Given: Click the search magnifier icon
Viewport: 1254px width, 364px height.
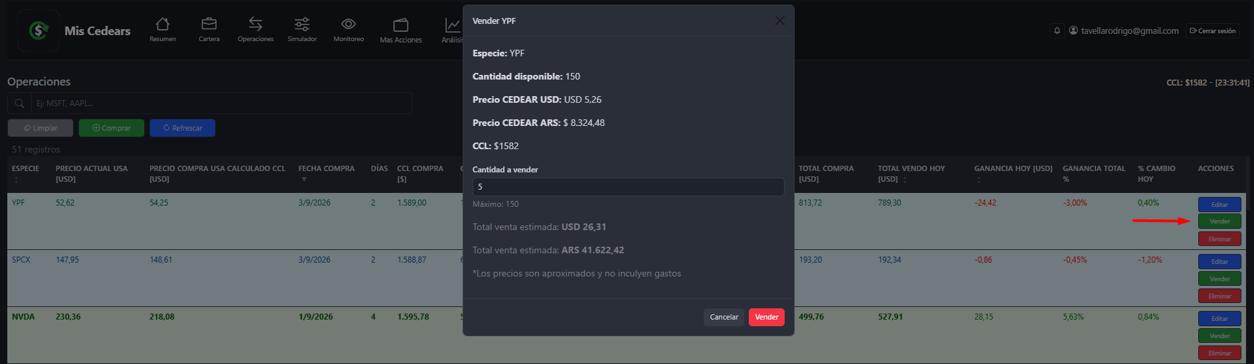Looking at the screenshot, I should (x=19, y=103).
